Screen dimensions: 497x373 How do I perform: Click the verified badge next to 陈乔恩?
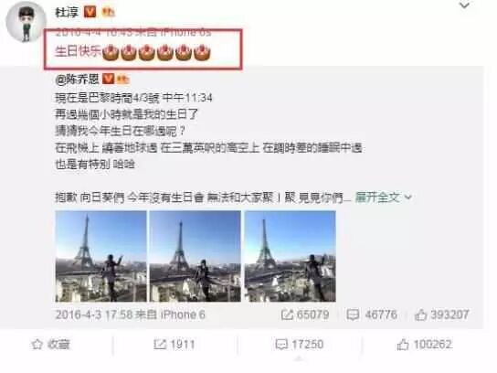(109, 79)
